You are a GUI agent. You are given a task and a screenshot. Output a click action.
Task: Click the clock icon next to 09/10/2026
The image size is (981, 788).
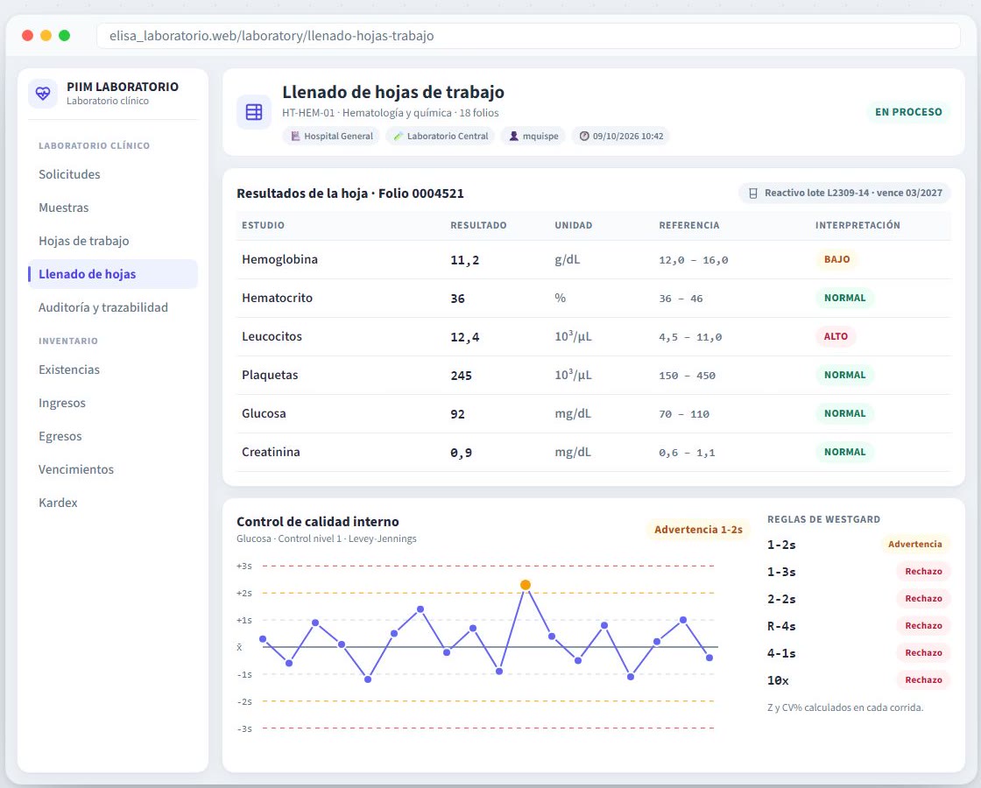(584, 136)
